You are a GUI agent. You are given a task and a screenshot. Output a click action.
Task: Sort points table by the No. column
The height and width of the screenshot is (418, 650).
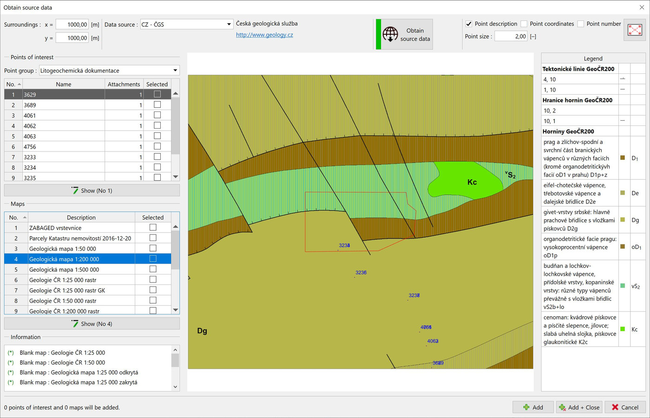(13, 84)
